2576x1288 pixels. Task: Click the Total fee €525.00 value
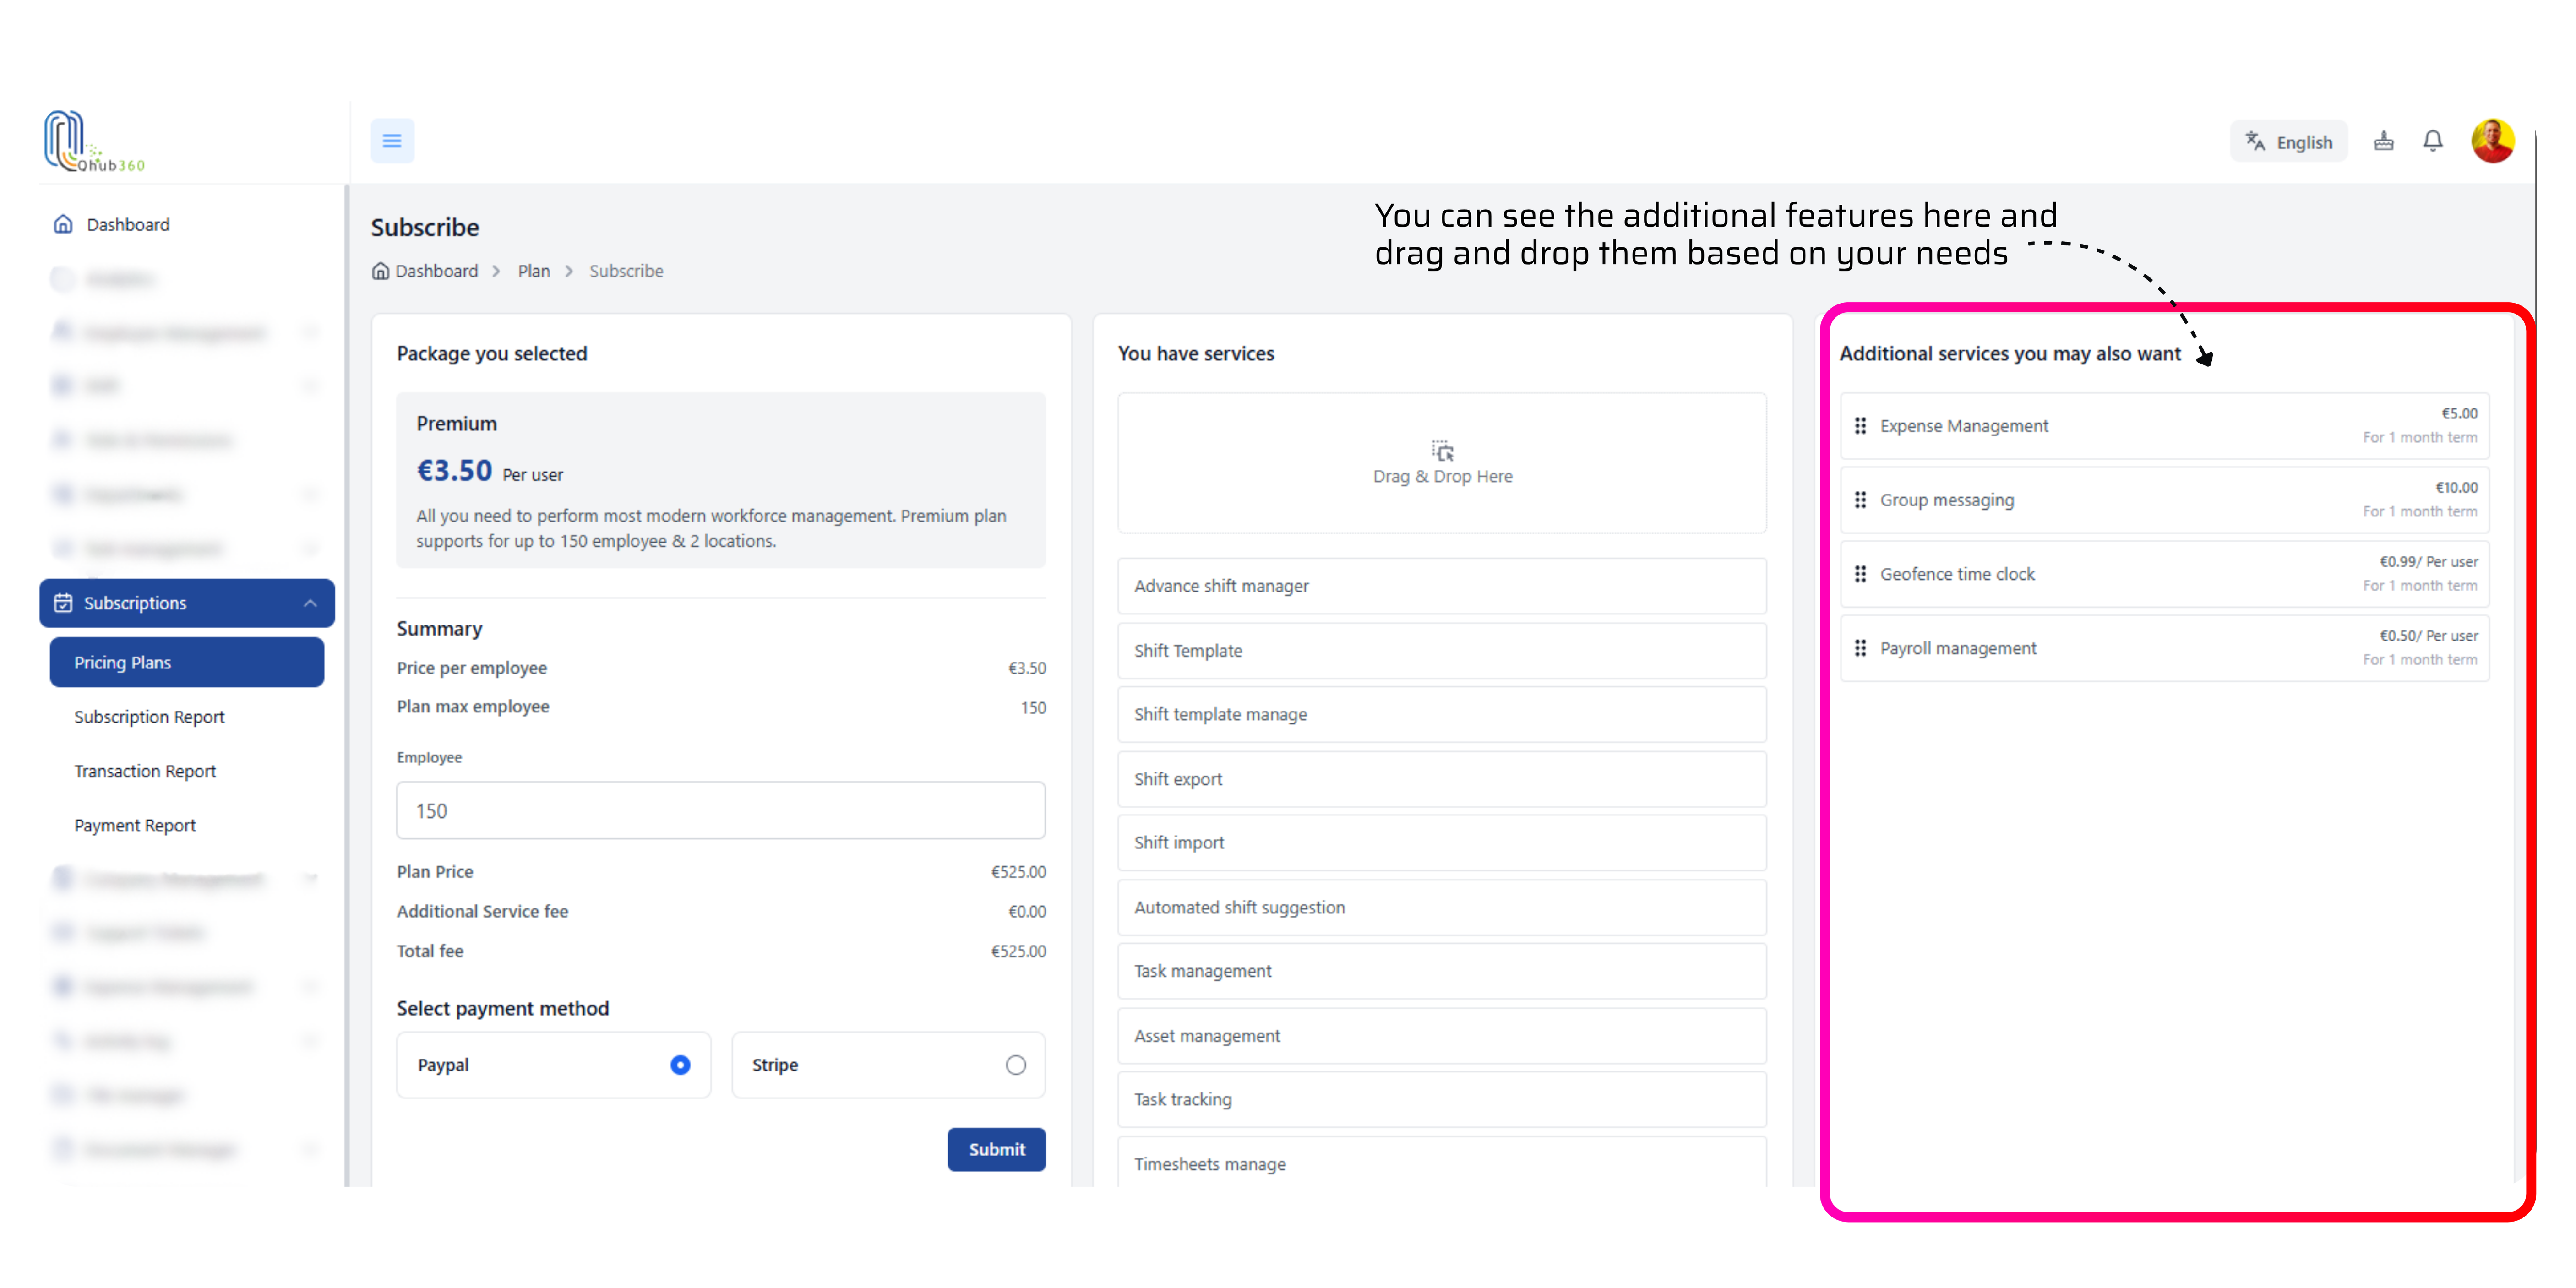[x=1018, y=951]
